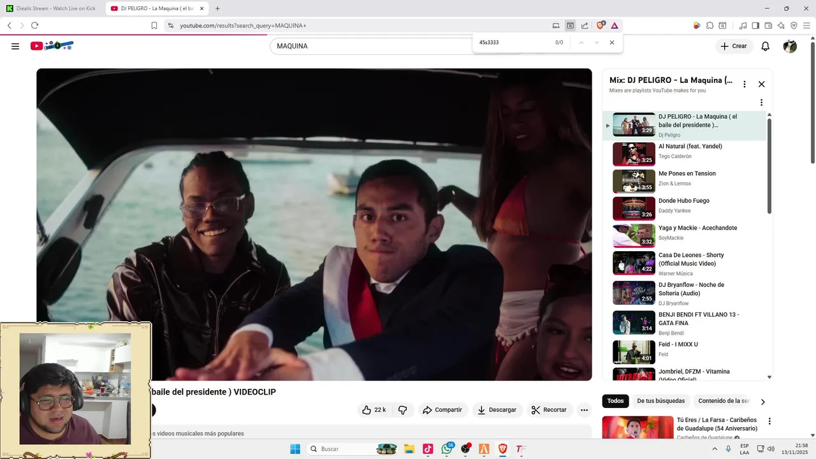816x459 pixels.
Task: Open the volume control in system tray
Action: pos(771,449)
